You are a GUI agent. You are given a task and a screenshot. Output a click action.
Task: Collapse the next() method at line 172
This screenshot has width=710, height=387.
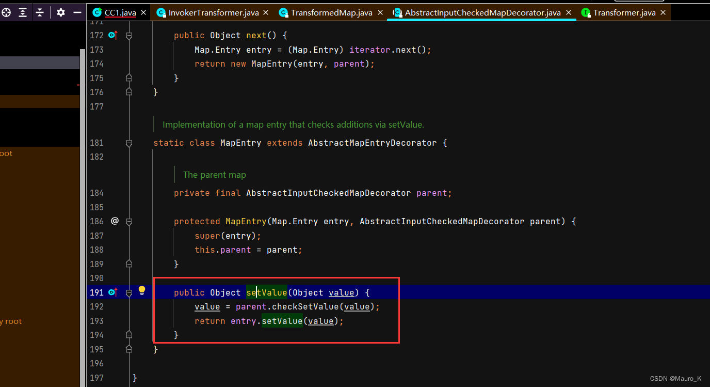tap(129, 36)
